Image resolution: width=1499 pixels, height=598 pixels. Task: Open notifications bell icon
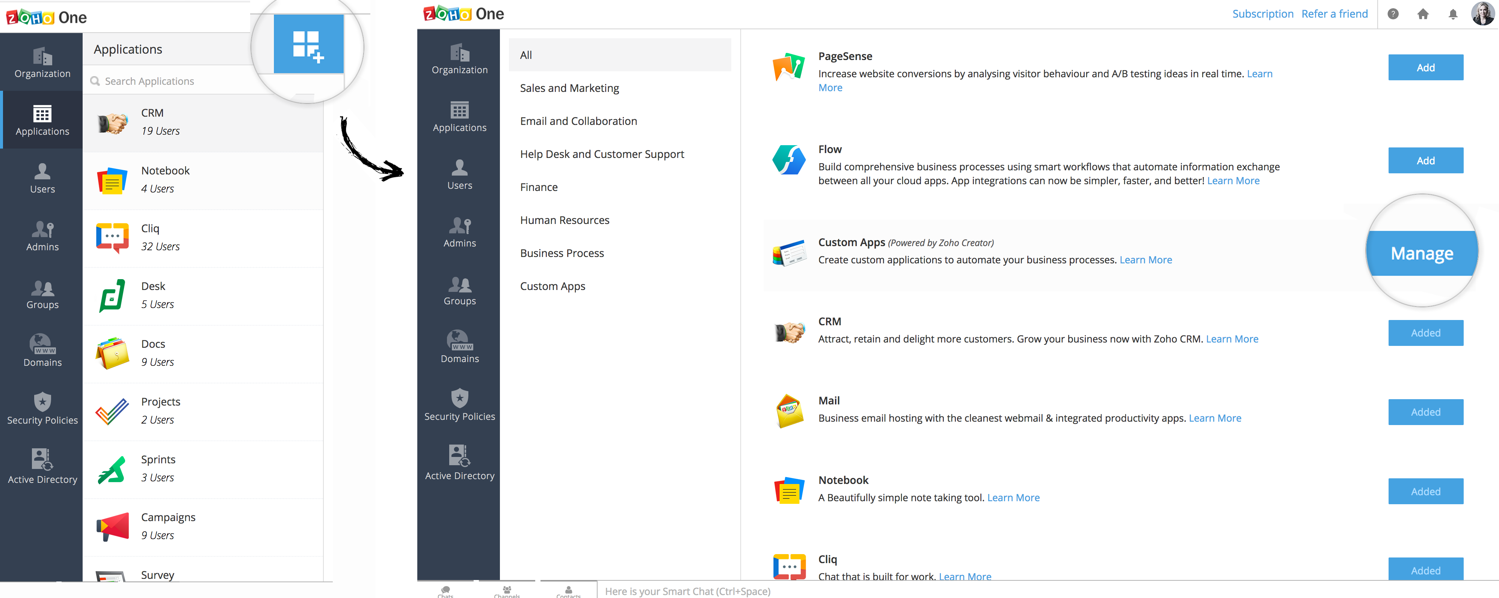point(1452,14)
